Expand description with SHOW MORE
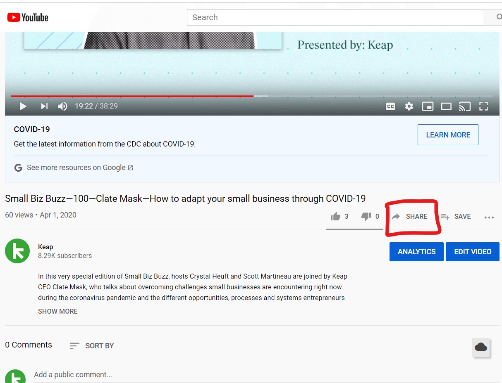The height and width of the screenshot is (383, 502). tap(58, 311)
